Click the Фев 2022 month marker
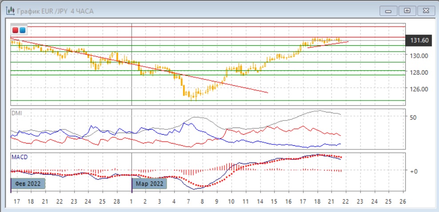The width and height of the screenshot is (439, 212). tap(28, 184)
